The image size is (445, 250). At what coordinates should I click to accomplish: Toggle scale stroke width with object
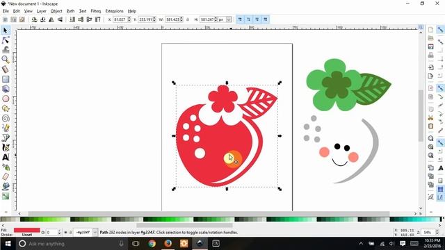(x=240, y=19)
